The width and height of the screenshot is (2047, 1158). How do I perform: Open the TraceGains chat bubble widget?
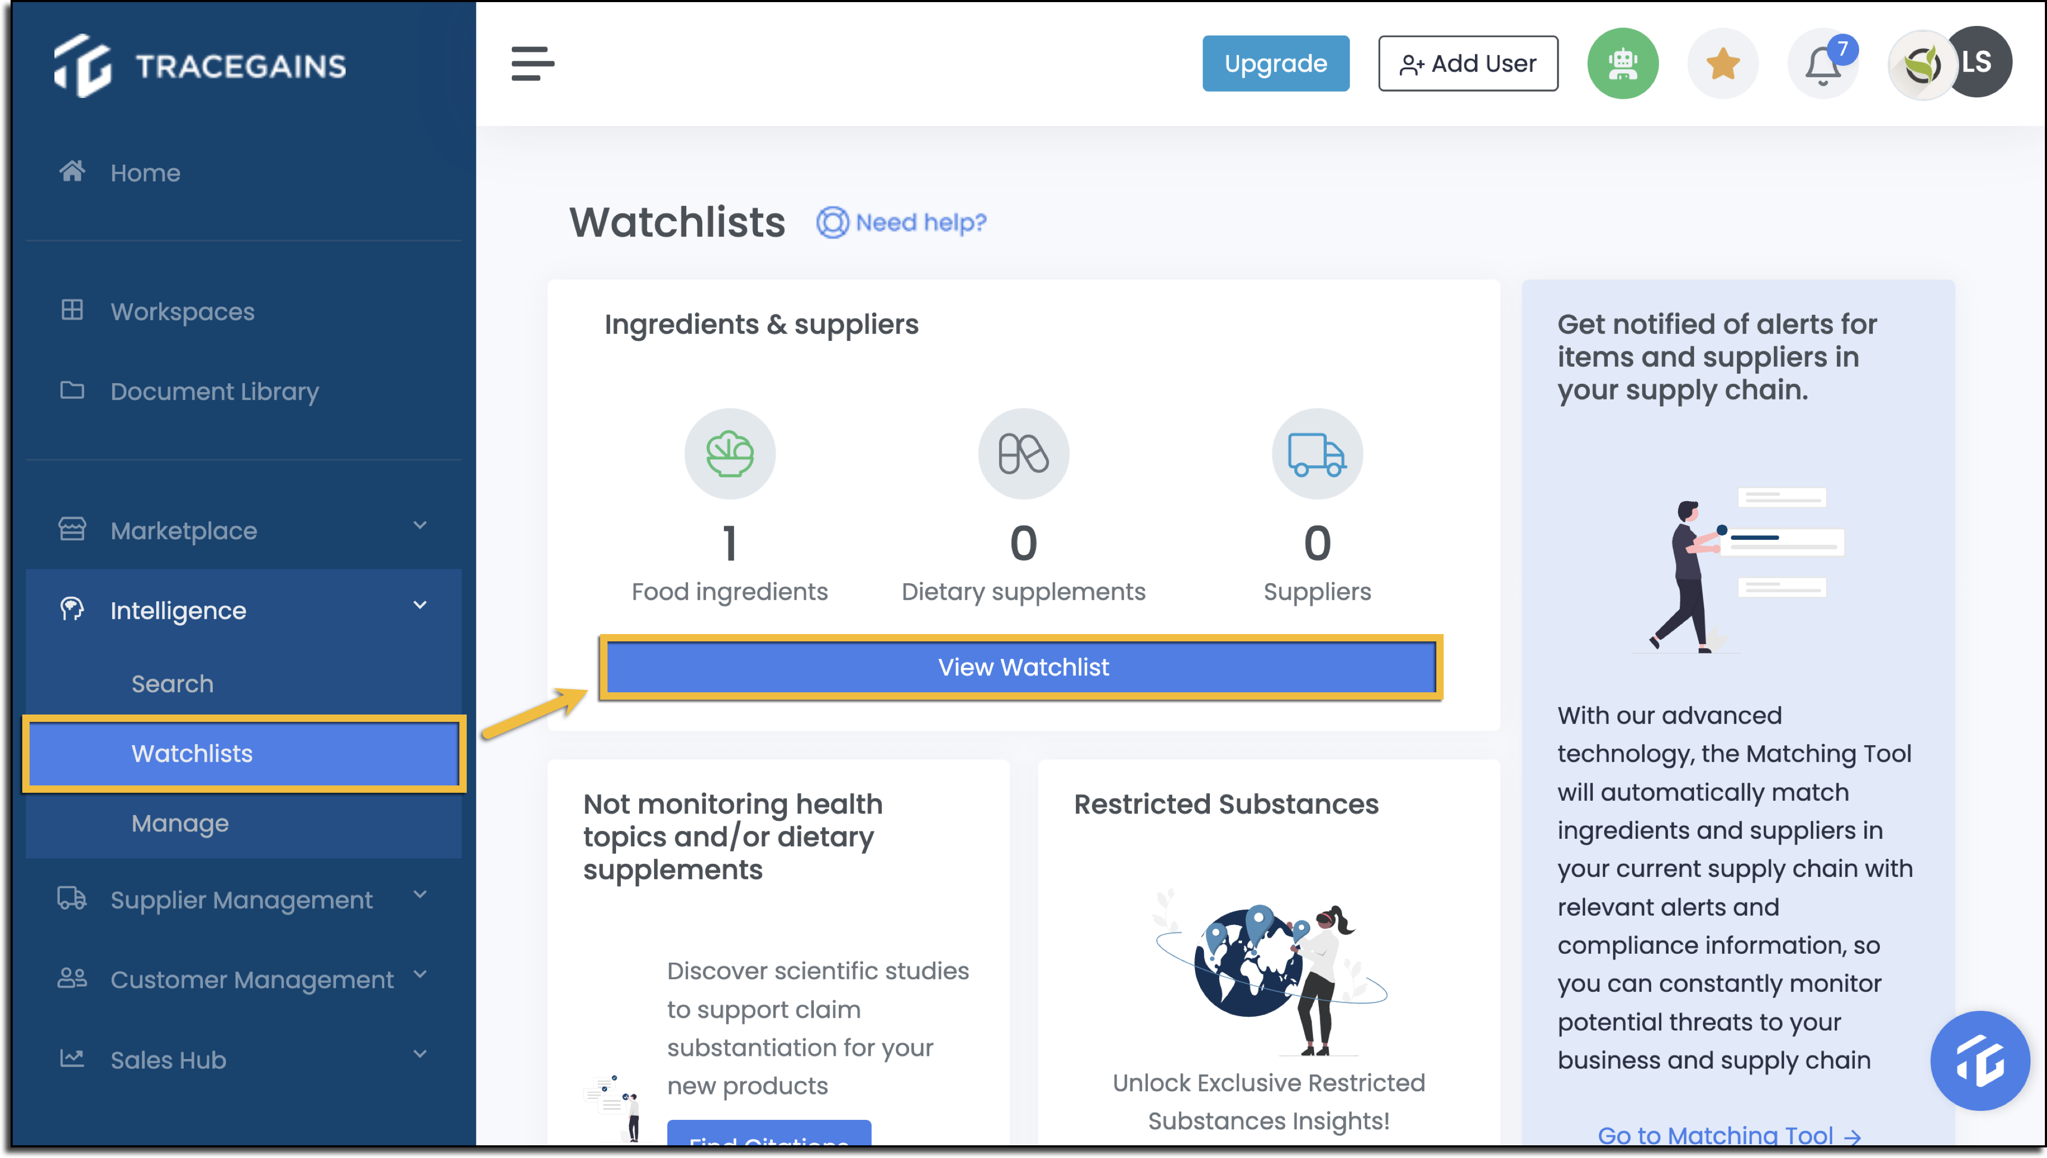pos(1979,1061)
